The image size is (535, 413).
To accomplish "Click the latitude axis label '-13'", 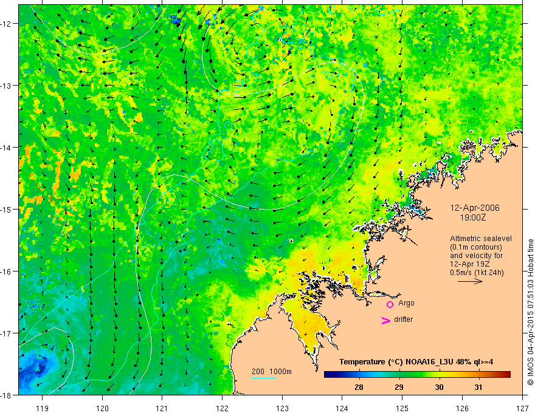I will coord(6,86).
